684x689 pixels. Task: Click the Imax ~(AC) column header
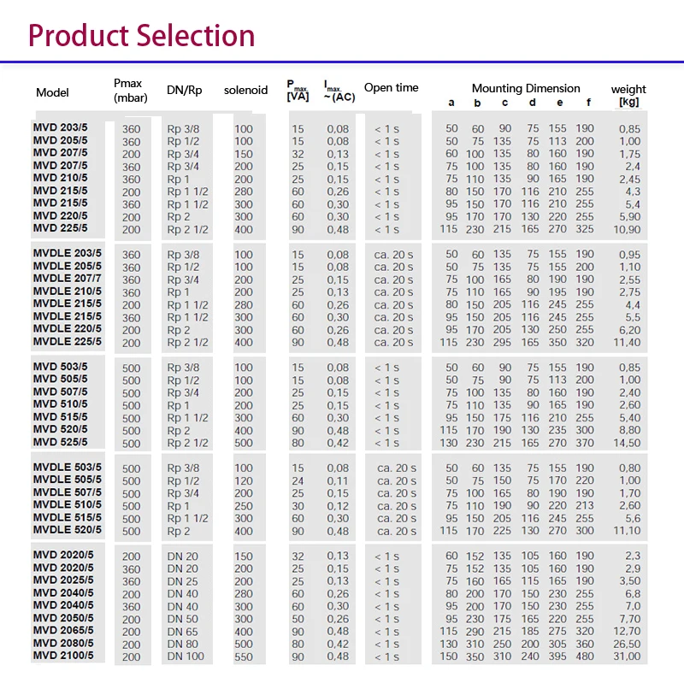click(x=339, y=91)
